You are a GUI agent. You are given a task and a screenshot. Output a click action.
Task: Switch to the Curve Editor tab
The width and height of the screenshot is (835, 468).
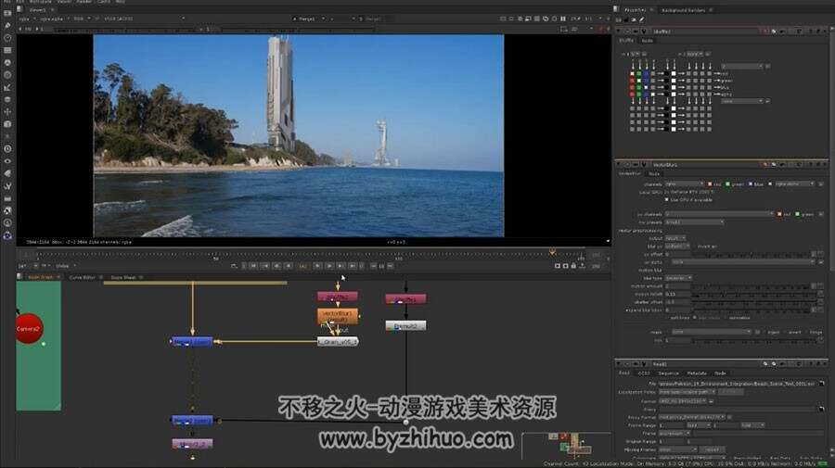click(x=82, y=277)
